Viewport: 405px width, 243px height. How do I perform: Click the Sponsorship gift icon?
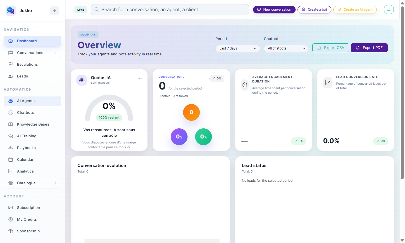pyautogui.click(x=11, y=231)
